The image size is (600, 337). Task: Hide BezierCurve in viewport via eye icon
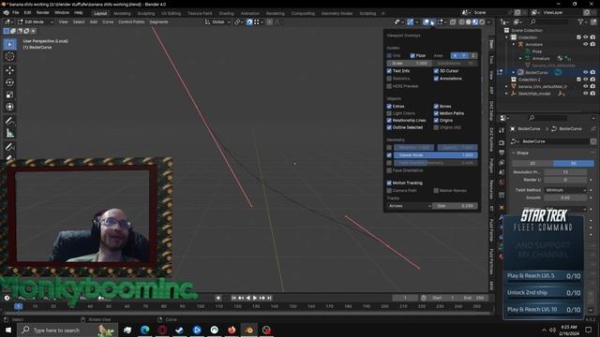pos(585,72)
